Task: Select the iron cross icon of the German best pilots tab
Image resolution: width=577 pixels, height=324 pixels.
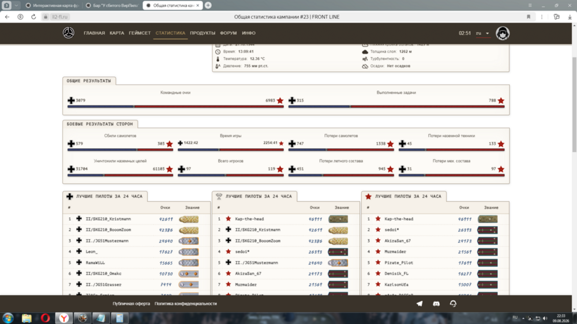Action: (70, 197)
